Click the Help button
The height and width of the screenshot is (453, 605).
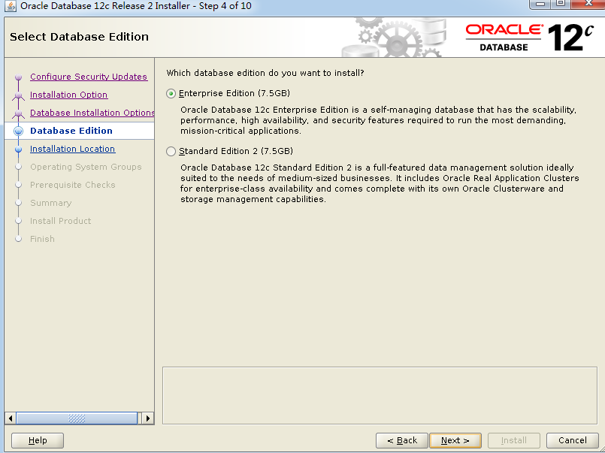pyautogui.click(x=38, y=440)
